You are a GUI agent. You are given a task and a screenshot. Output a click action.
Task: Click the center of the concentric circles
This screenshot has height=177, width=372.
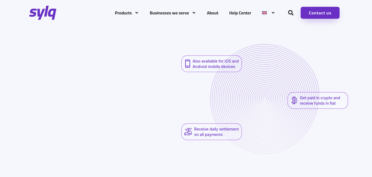pyautogui.click(x=265, y=99)
